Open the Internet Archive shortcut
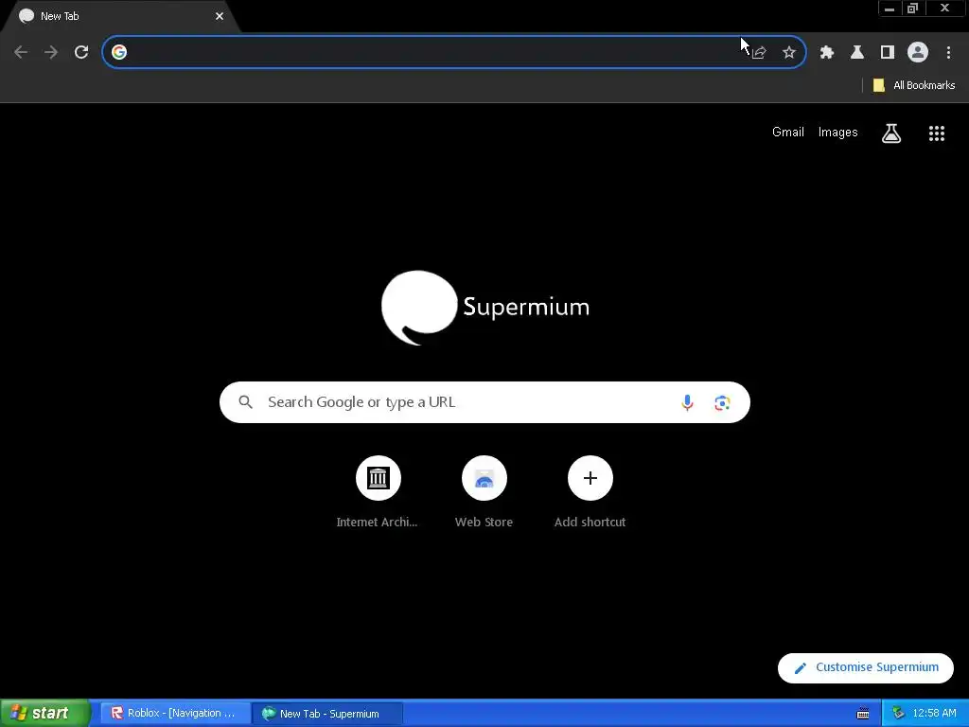The height and width of the screenshot is (727, 969). tap(378, 492)
